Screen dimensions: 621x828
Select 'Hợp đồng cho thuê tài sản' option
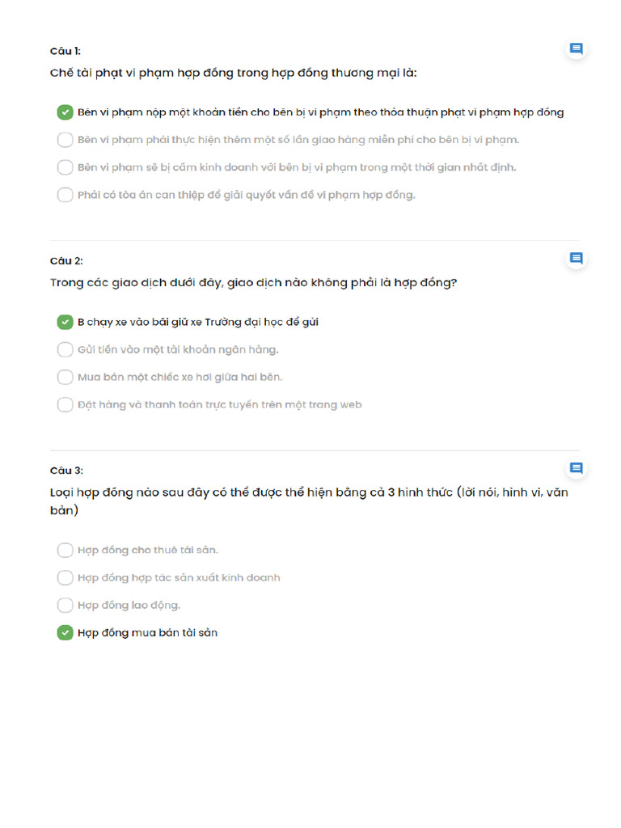(65, 550)
